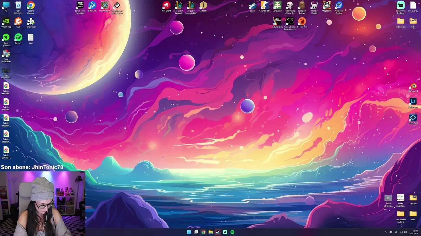Select the League of Legends PBE icon

click(x=191, y=8)
